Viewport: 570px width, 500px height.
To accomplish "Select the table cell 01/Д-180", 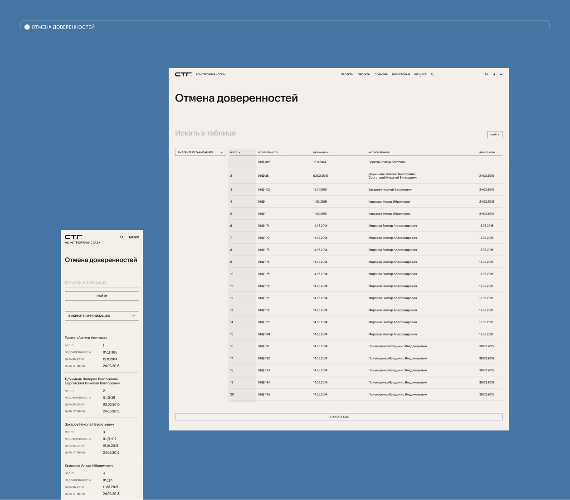I will (264, 334).
